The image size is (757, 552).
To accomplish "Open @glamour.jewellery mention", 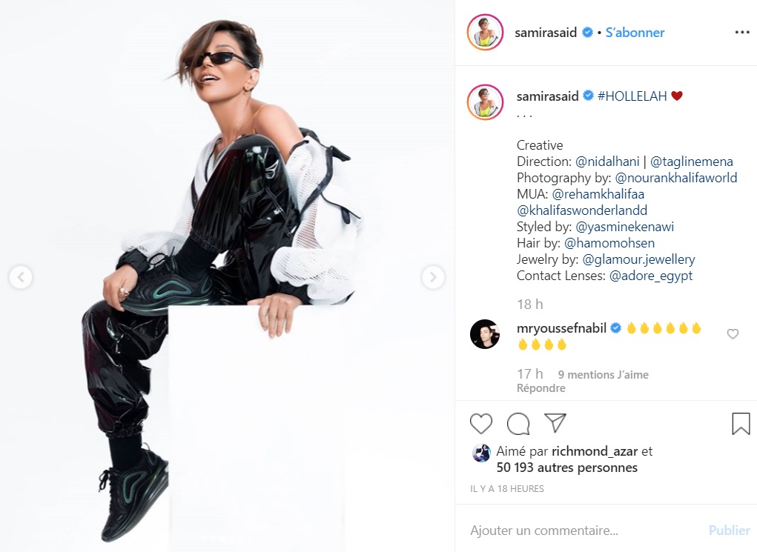I will pos(638,259).
